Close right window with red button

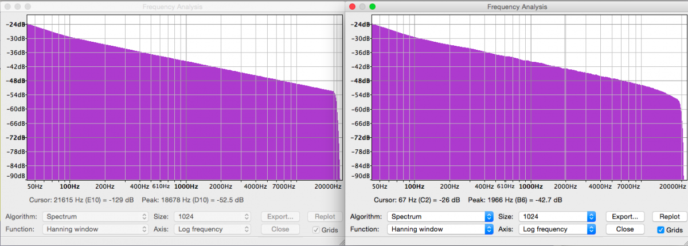pos(352,7)
